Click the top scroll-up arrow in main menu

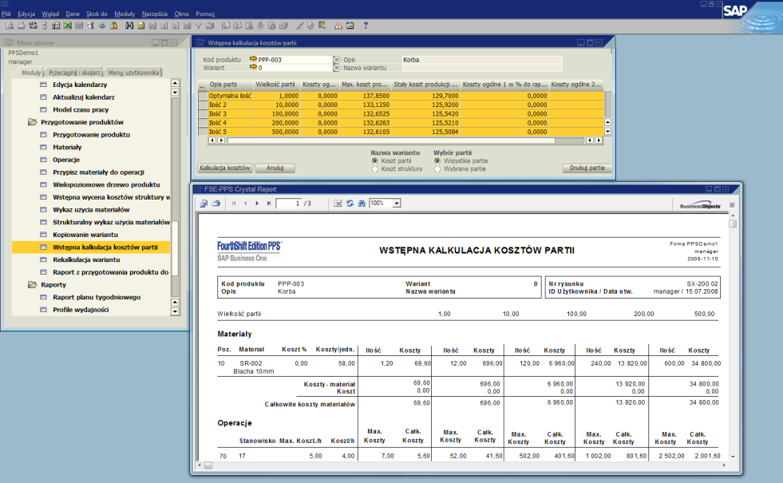point(175,83)
